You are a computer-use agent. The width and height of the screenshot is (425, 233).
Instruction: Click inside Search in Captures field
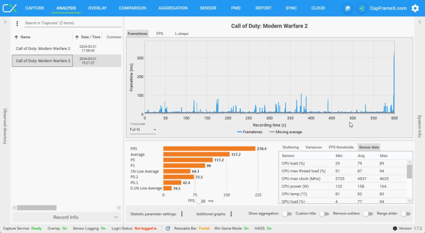click(x=73, y=23)
